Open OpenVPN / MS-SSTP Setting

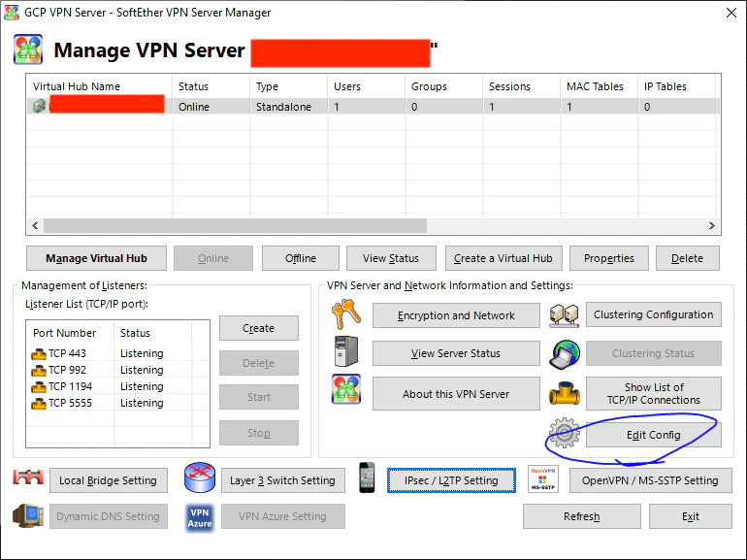[x=650, y=480]
